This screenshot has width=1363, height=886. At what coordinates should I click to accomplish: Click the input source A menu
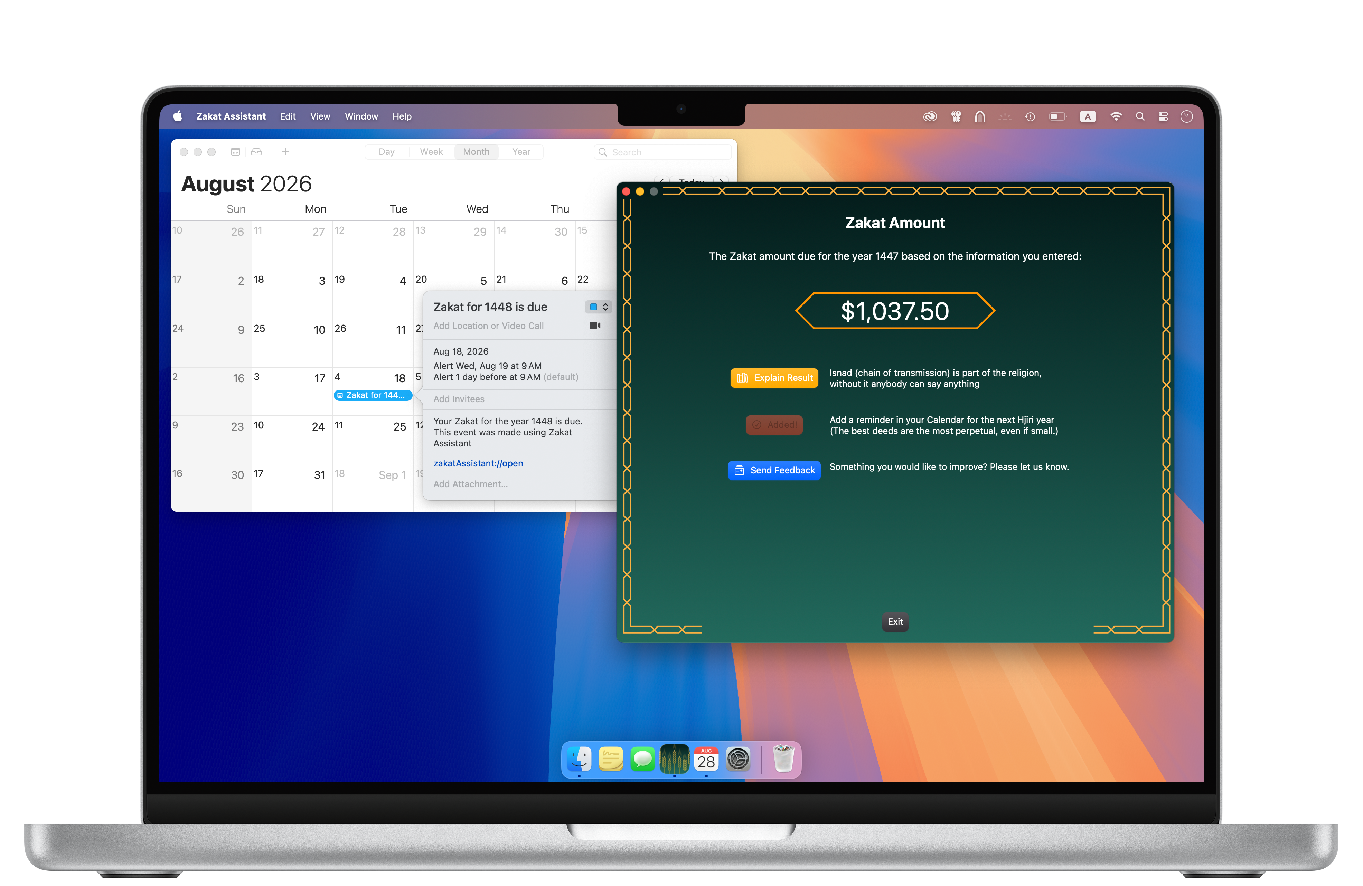point(1087,117)
